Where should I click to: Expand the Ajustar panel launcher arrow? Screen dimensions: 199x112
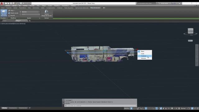[x=39, y=18]
